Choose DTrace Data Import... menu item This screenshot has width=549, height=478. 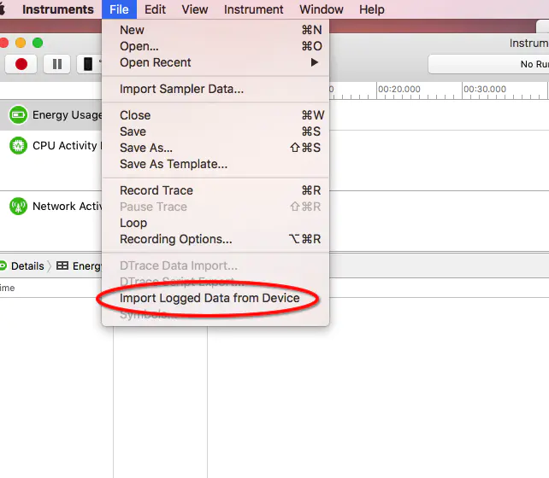[x=215, y=266]
